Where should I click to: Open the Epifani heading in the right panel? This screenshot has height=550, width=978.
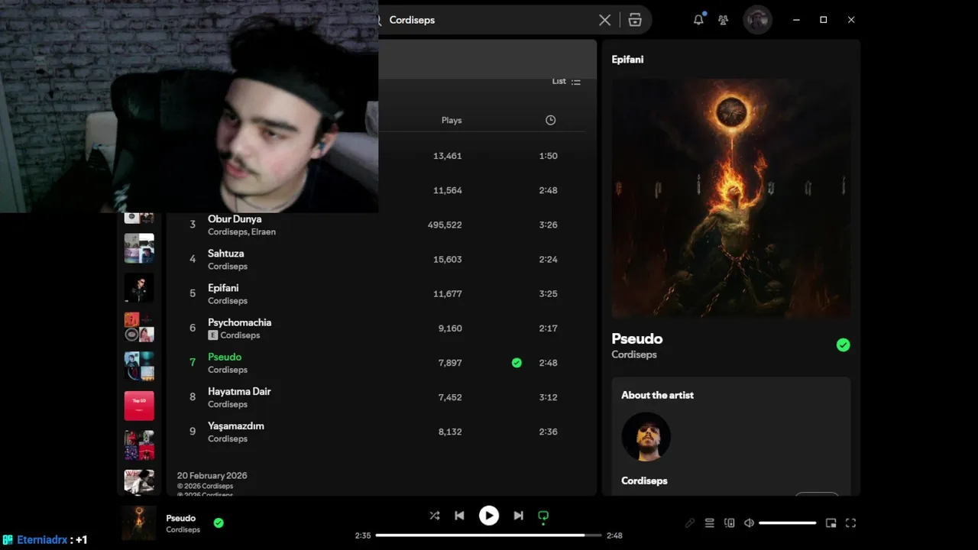[x=627, y=60]
